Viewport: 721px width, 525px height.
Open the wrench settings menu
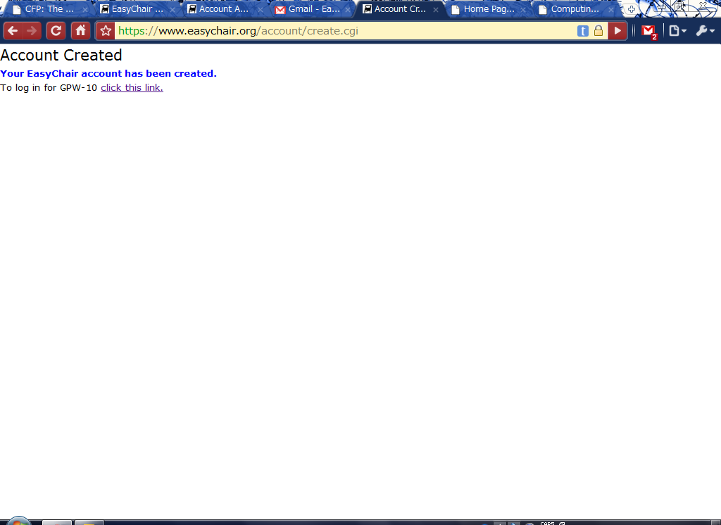[x=705, y=31]
